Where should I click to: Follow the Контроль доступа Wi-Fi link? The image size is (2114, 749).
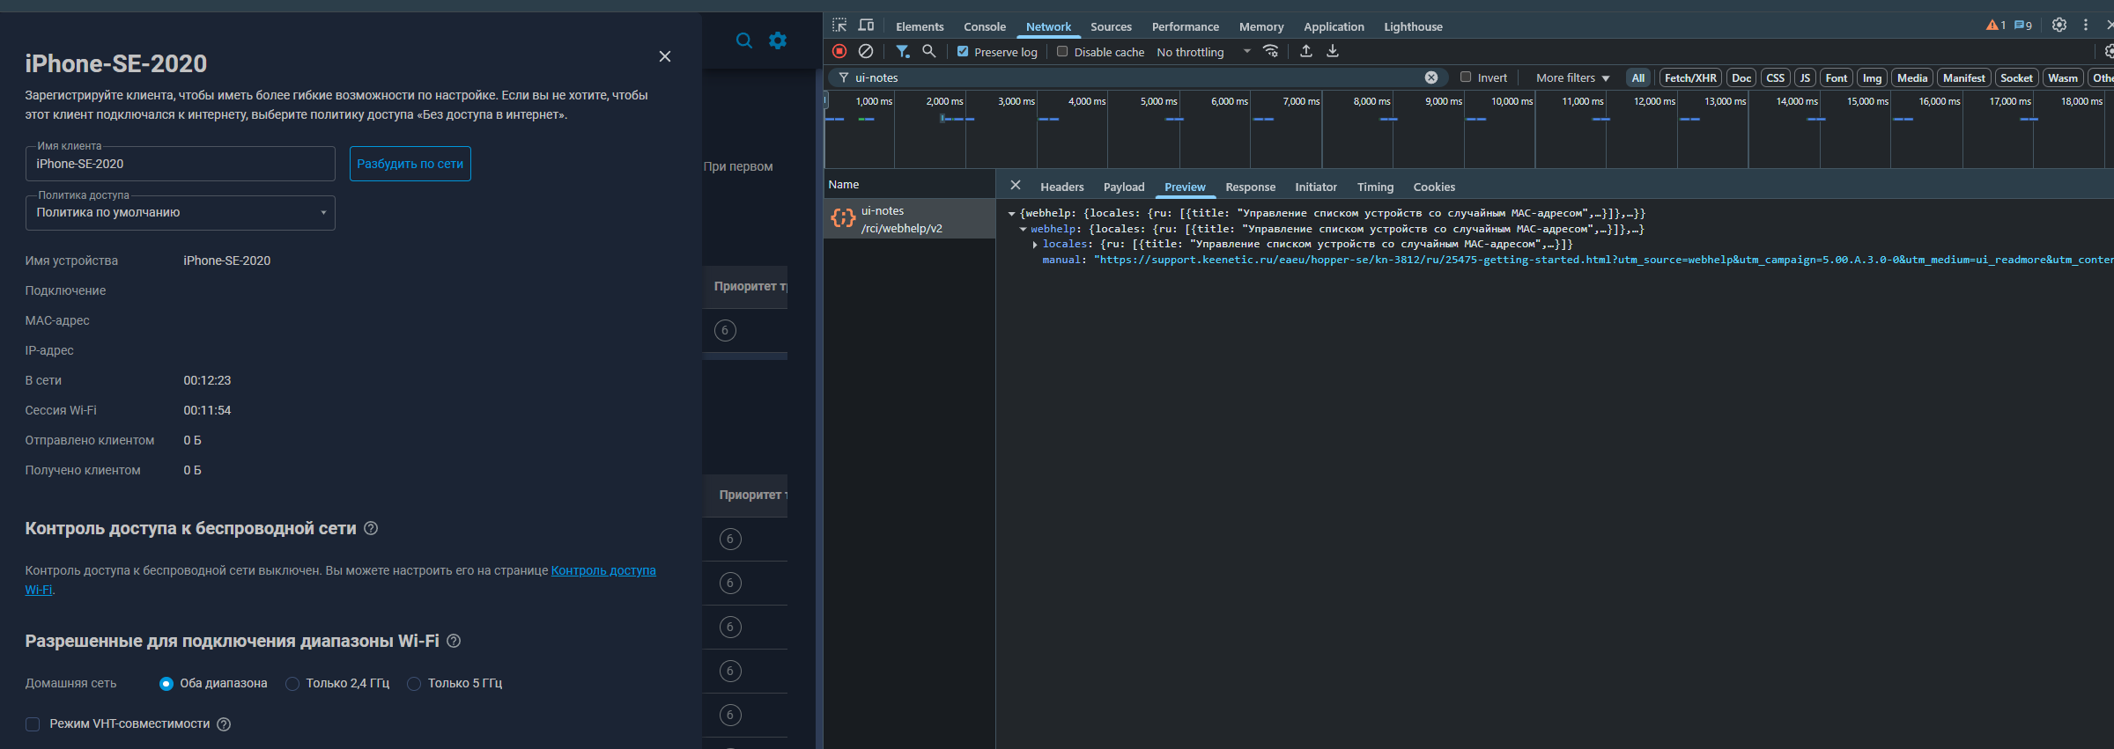coord(602,570)
